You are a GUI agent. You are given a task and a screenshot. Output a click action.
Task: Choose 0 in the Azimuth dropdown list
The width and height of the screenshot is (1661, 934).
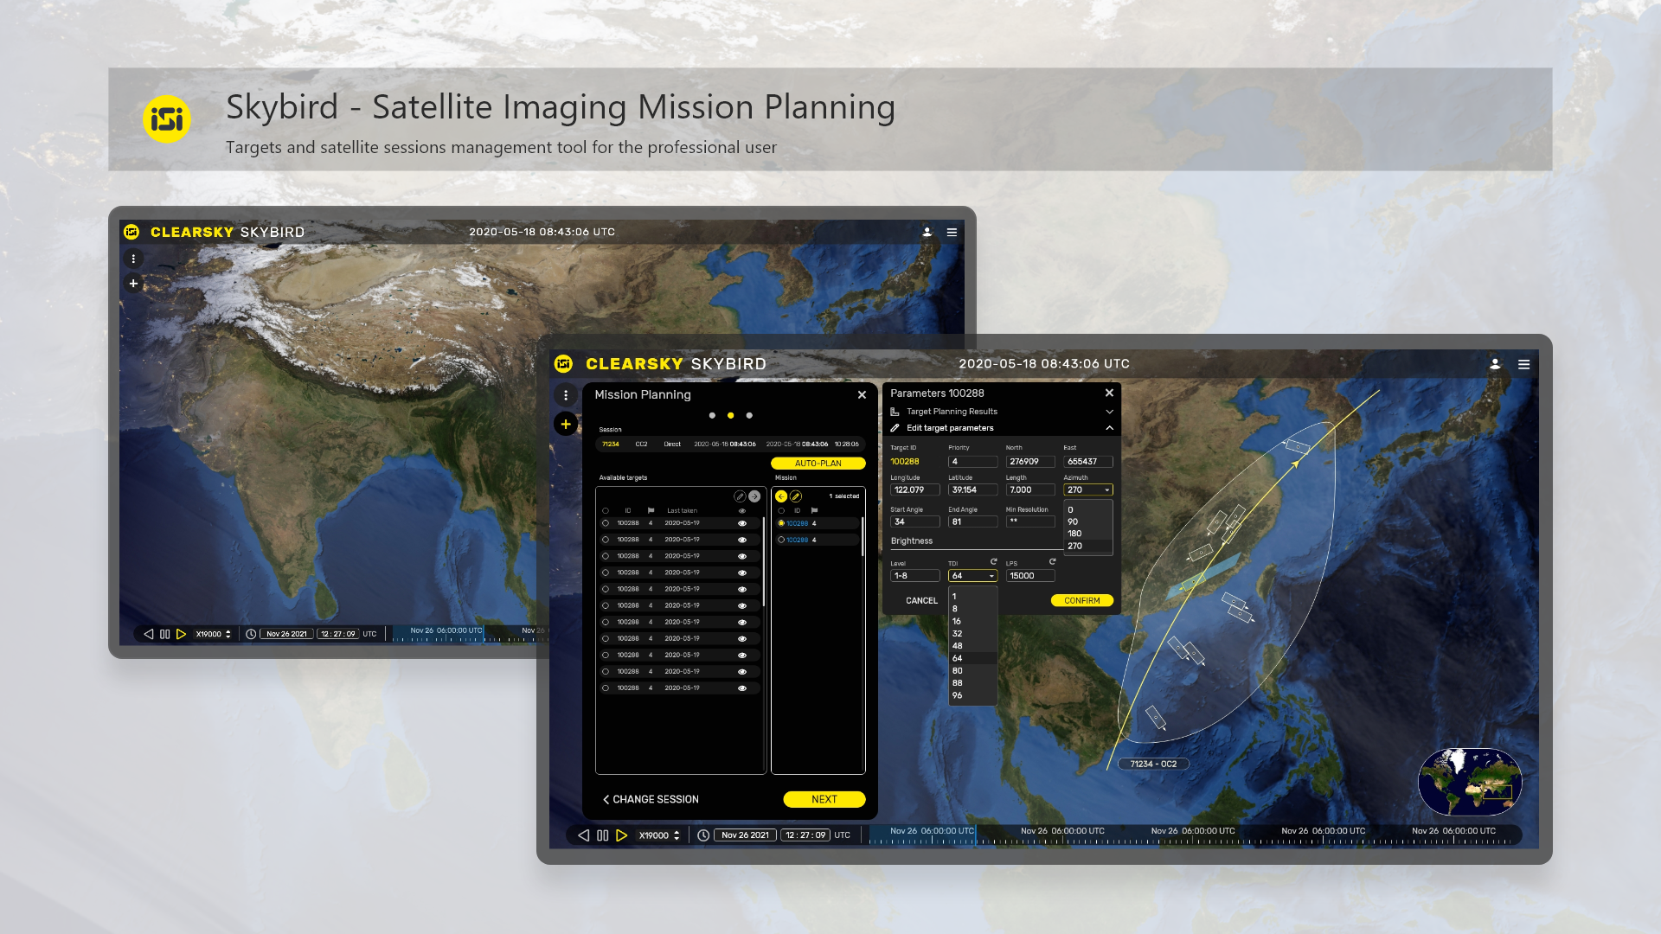click(x=1087, y=510)
